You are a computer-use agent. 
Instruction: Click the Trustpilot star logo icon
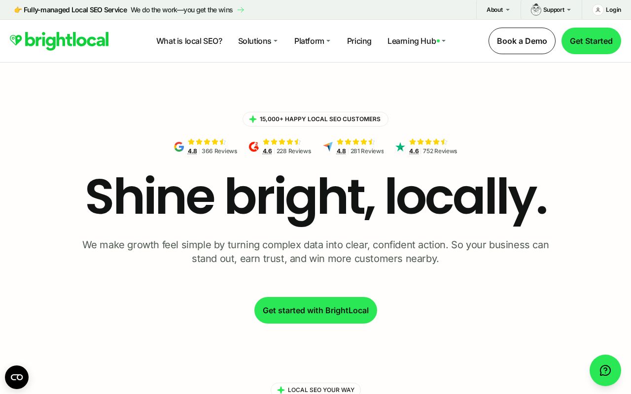click(x=400, y=147)
